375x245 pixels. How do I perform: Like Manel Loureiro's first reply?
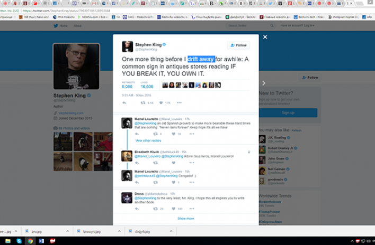[173, 134]
